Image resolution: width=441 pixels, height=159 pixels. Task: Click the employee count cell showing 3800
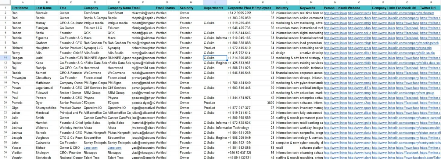tap(263, 103)
